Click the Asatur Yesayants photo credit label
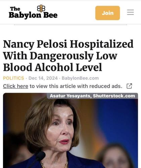Viewport: 141px width, 168px height. 92,96
